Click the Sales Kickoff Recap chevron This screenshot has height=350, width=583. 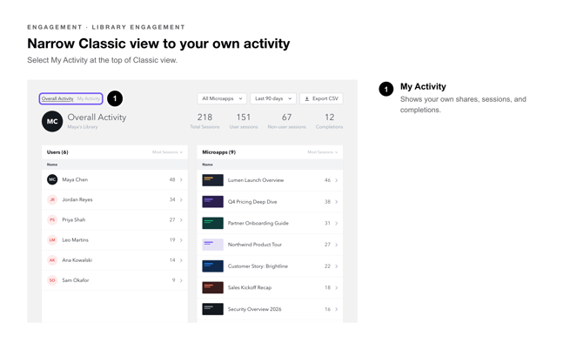[x=337, y=287]
